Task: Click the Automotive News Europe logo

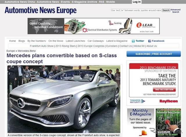Action: (41, 10)
